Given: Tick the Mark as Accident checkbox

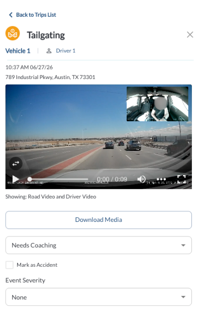Looking at the screenshot, I should coord(10,265).
